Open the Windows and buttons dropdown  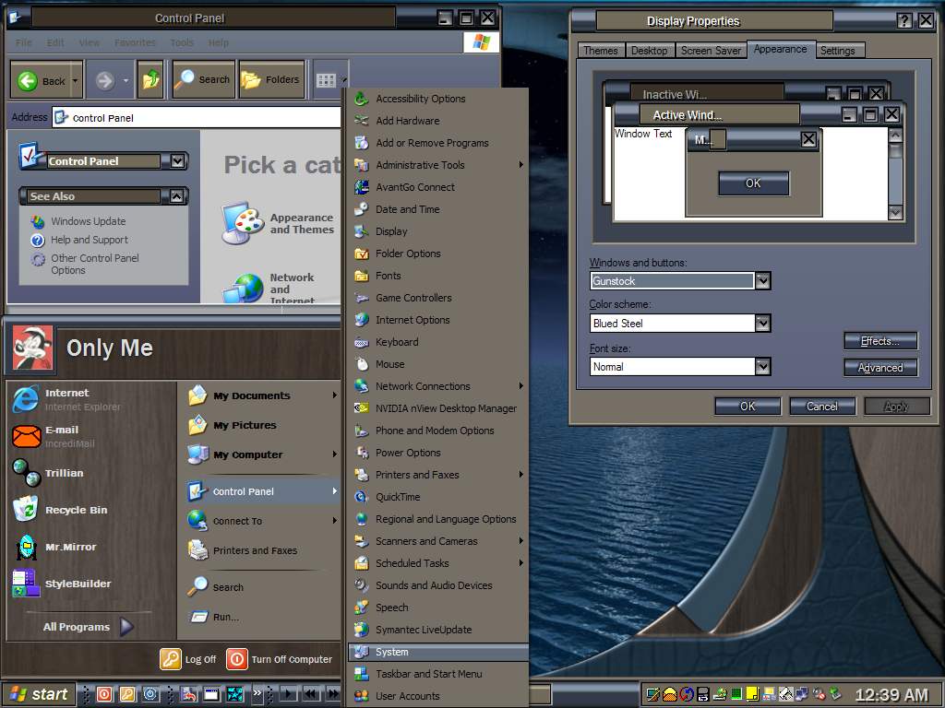[762, 280]
